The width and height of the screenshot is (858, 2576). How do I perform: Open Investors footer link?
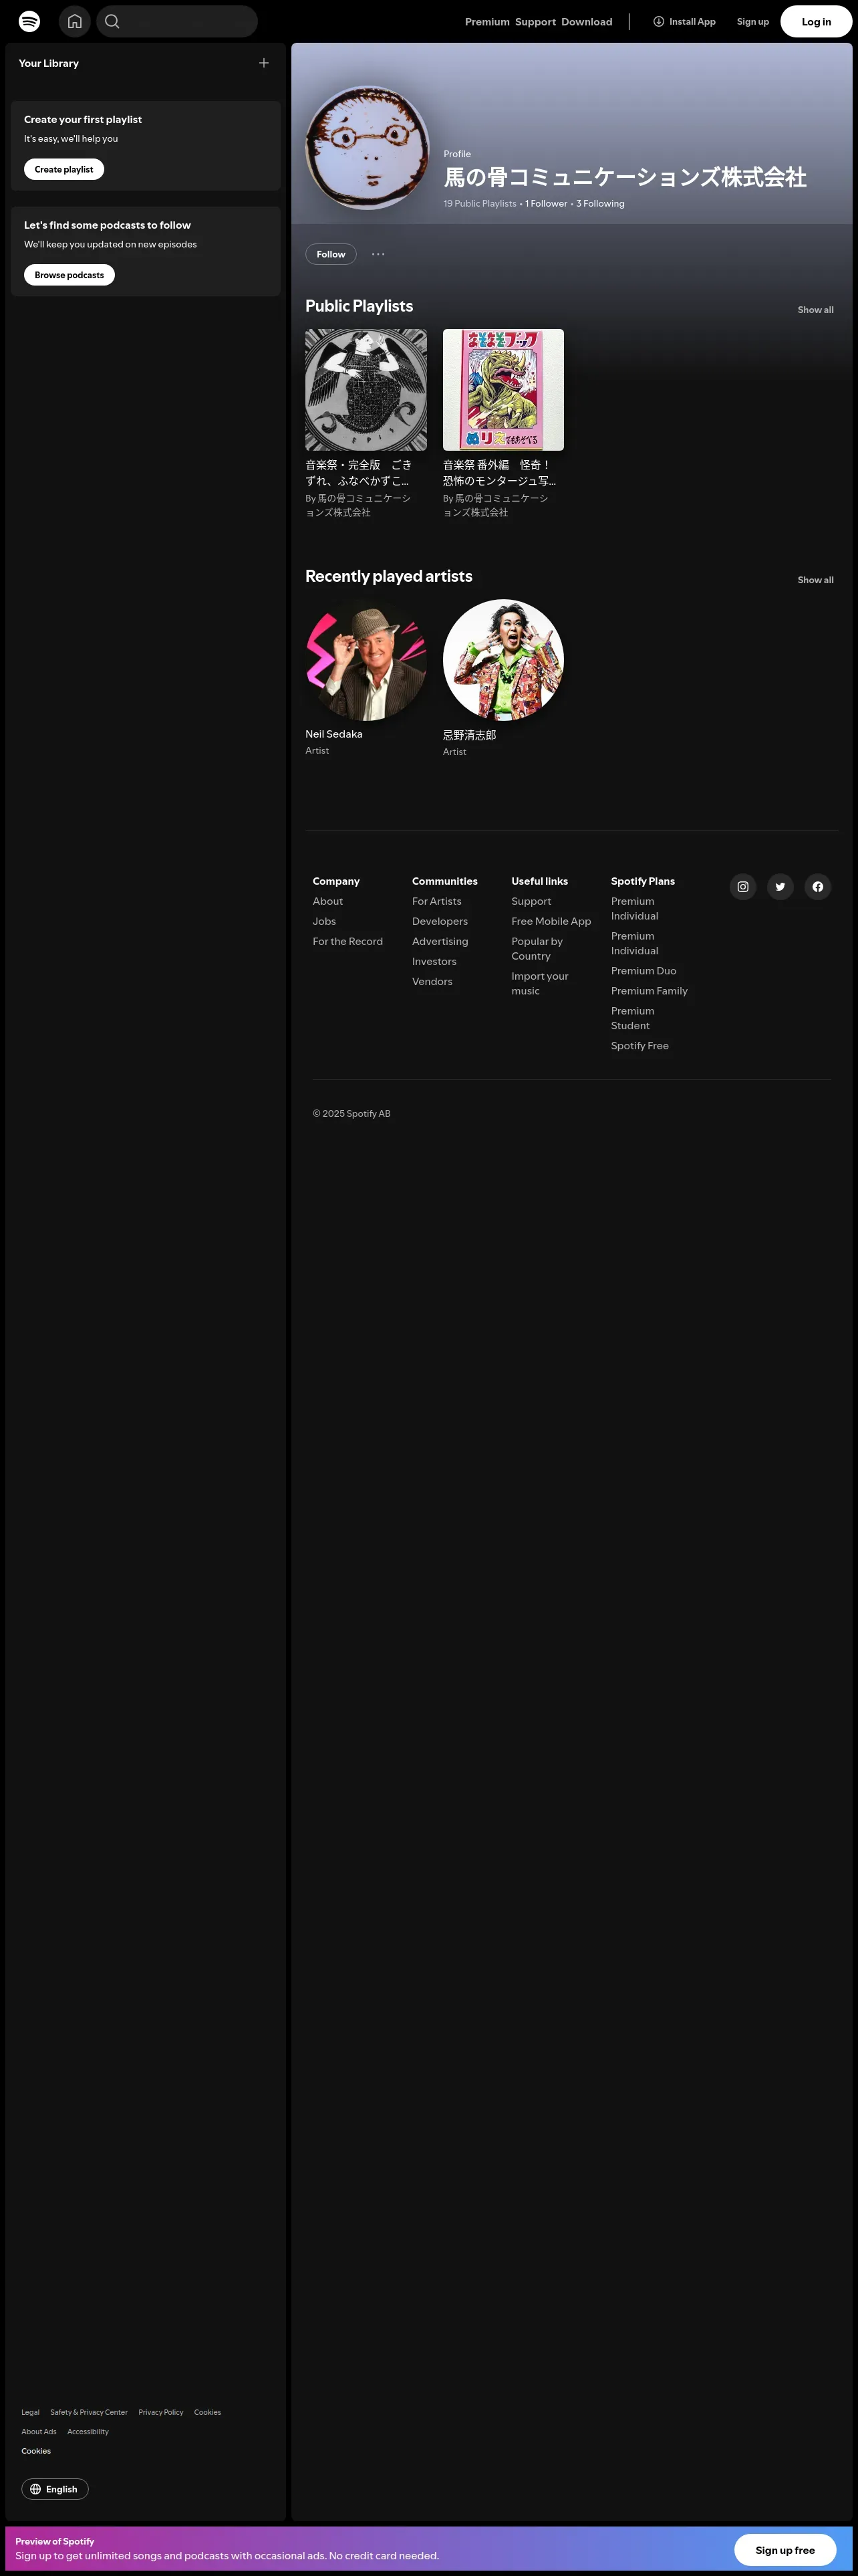point(434,961)
